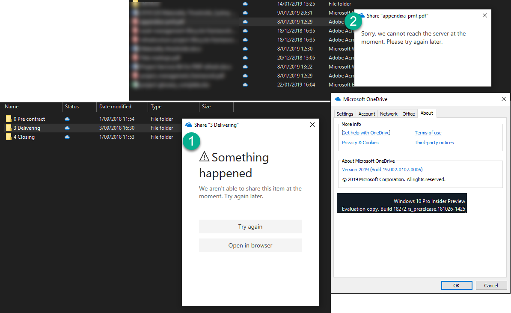
Task: Close the Microsoft OneDrive settings window
Action: coord(503,99)
